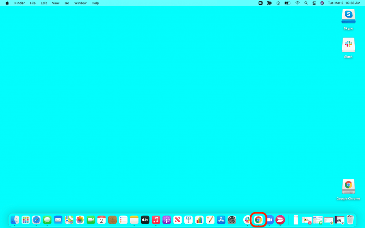Open the Slack app in Dock
This screenshot has height=228, width=365.
tap(247, 220)
